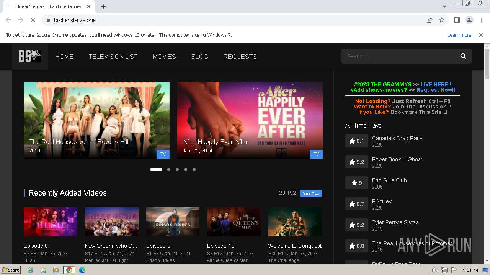Click the 8.7 rating badge for P-Valley
The height and width of the screenshot is (275, 490).
click(356, 204)
